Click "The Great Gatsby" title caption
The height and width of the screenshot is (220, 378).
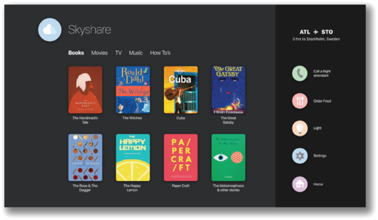pyautogui.click(x=228, y=120)
